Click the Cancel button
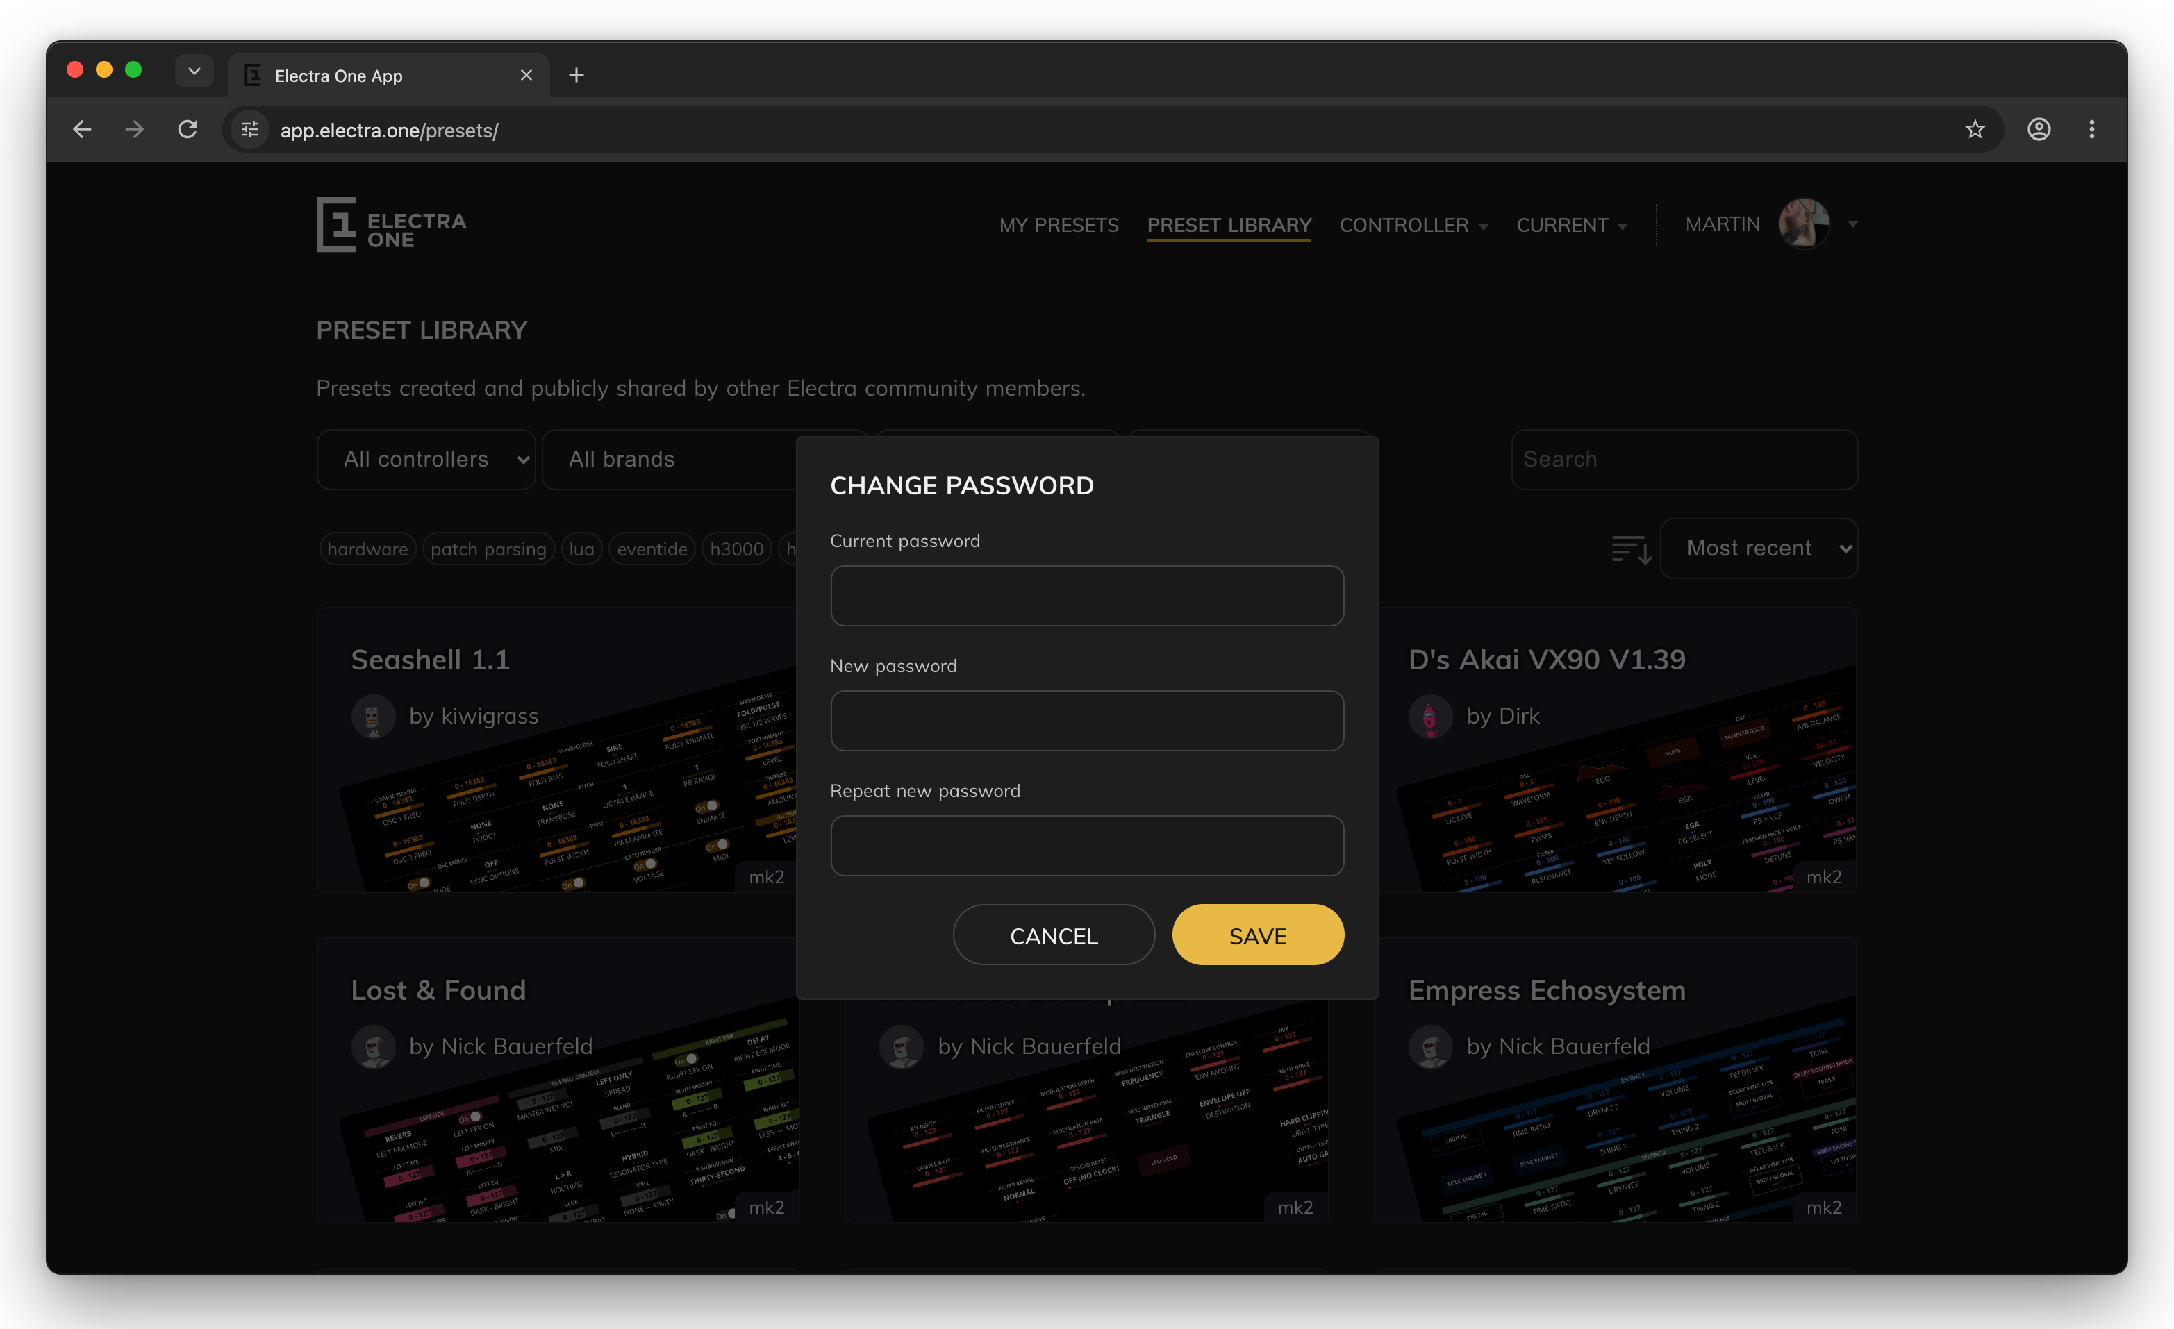The image size is (2174, 1329). click(1054, 935)
